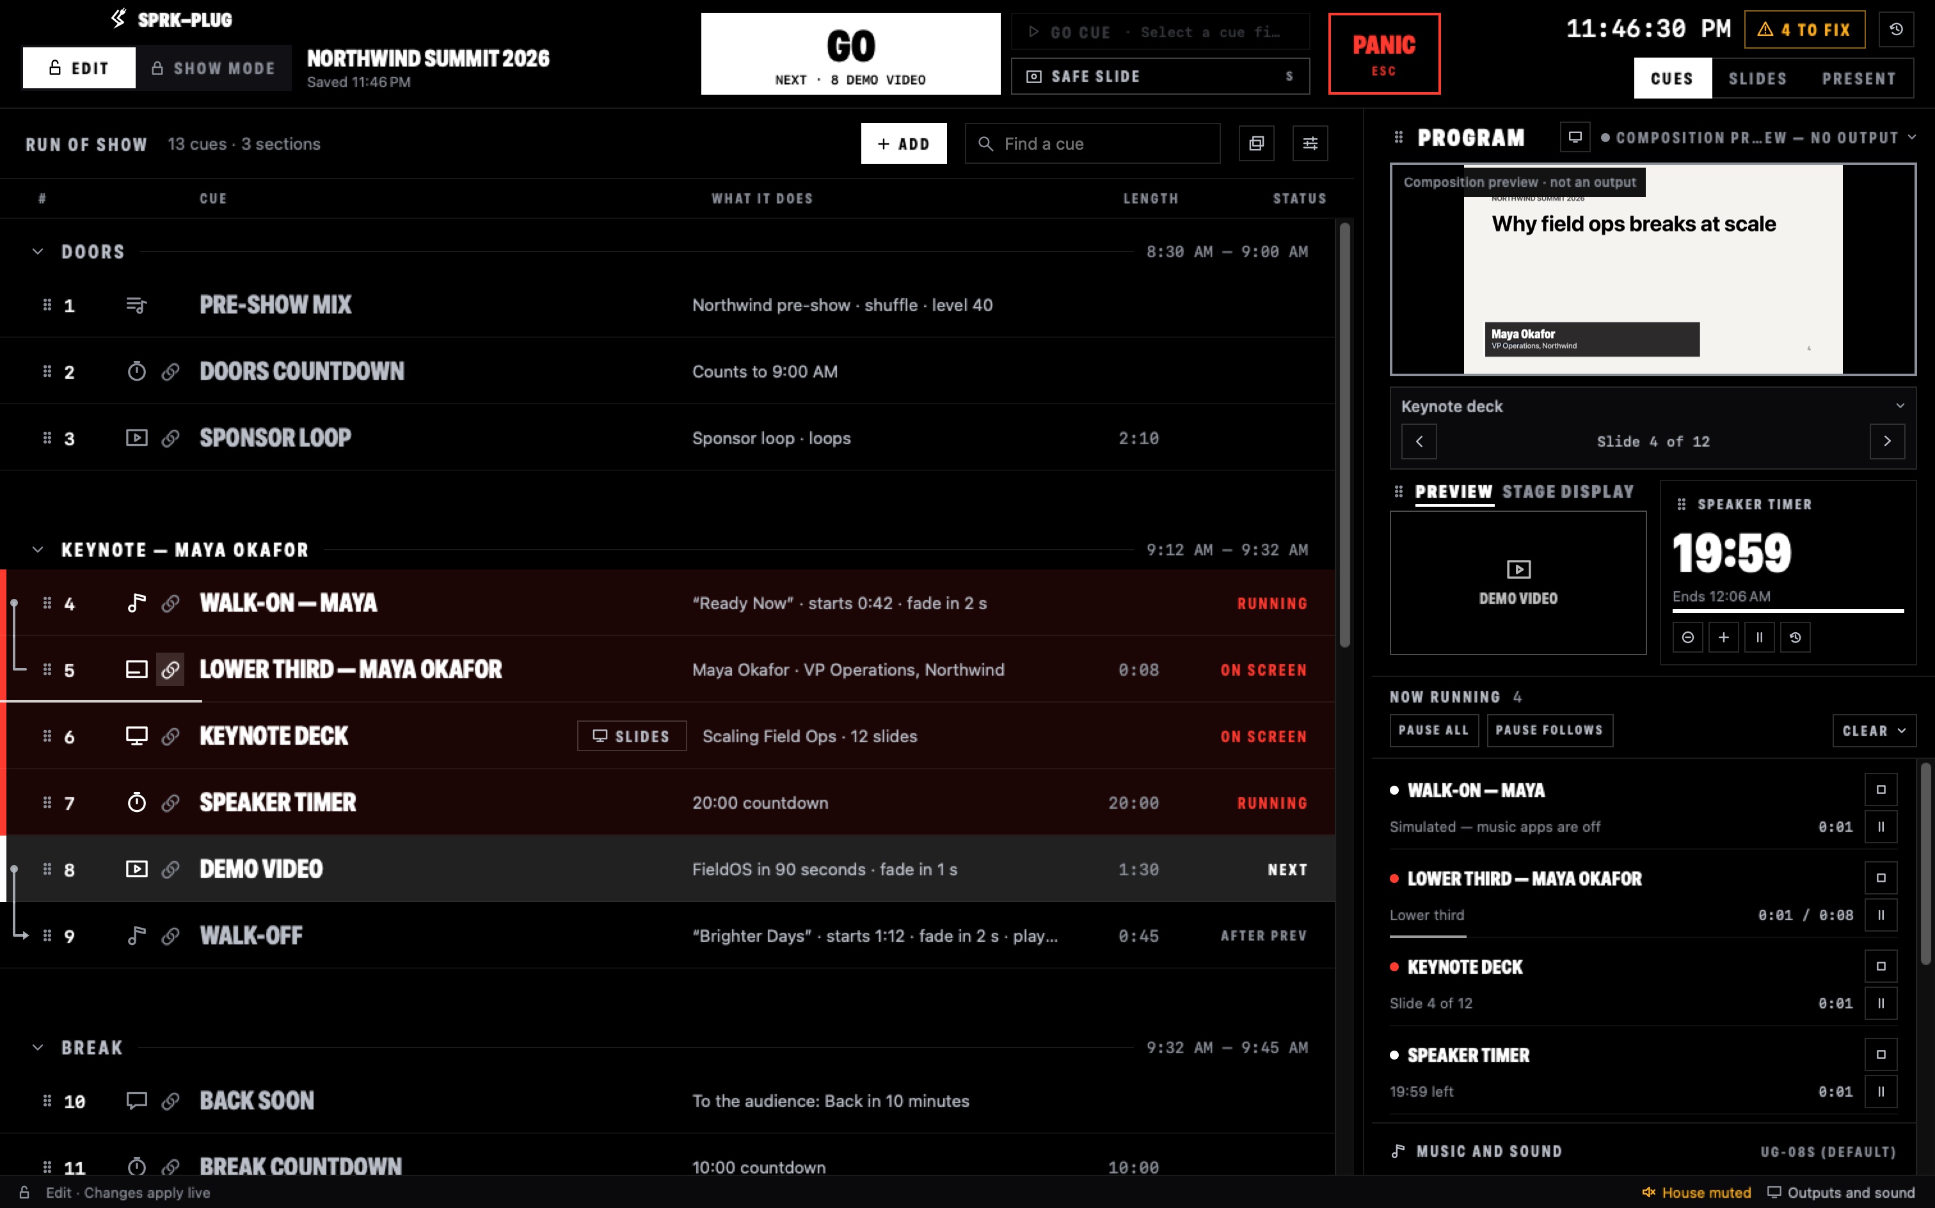1935x1208 pixels.
Task: Click the link icon on Lower Third cue 5
Action: [170, 669]
